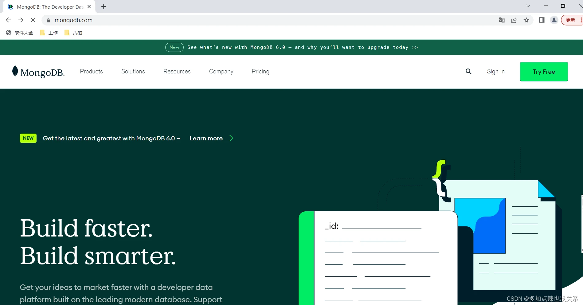583x305 pixels.
Task: Bookmark this page with the star icon
Action: coord(526,20)
